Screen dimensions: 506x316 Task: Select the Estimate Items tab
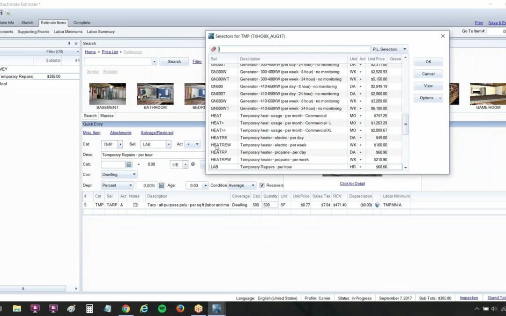pos(53,22)
